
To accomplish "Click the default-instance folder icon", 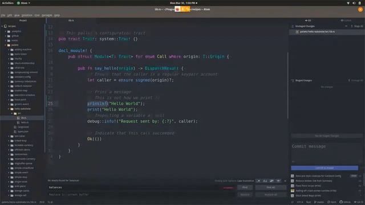I will point(12,86).
